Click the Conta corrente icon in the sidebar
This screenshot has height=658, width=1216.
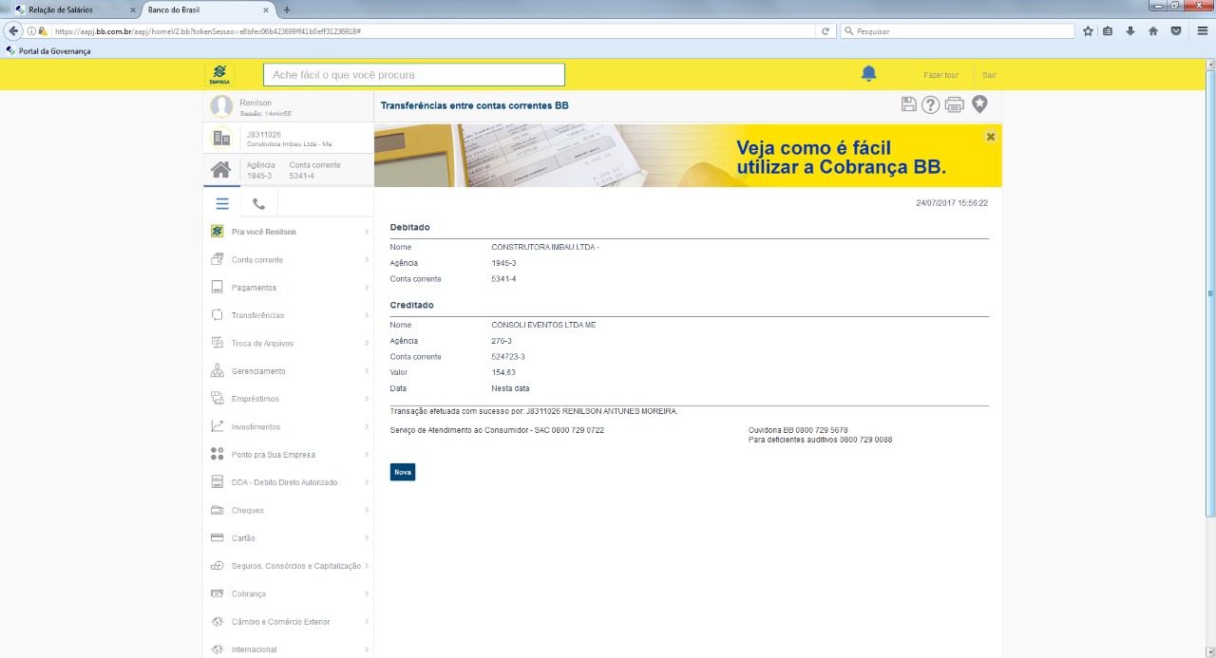coord(217,259)
